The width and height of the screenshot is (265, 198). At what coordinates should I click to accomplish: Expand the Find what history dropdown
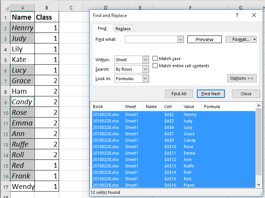[180, 39]
